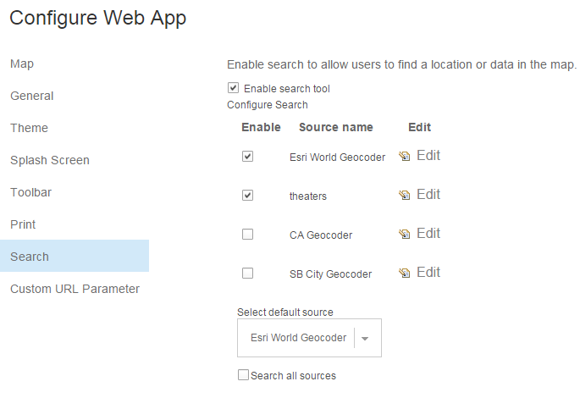Screen dimensions: 580x398
Task: Disable the theaters source checkbox
Action: tap(247, 196)
